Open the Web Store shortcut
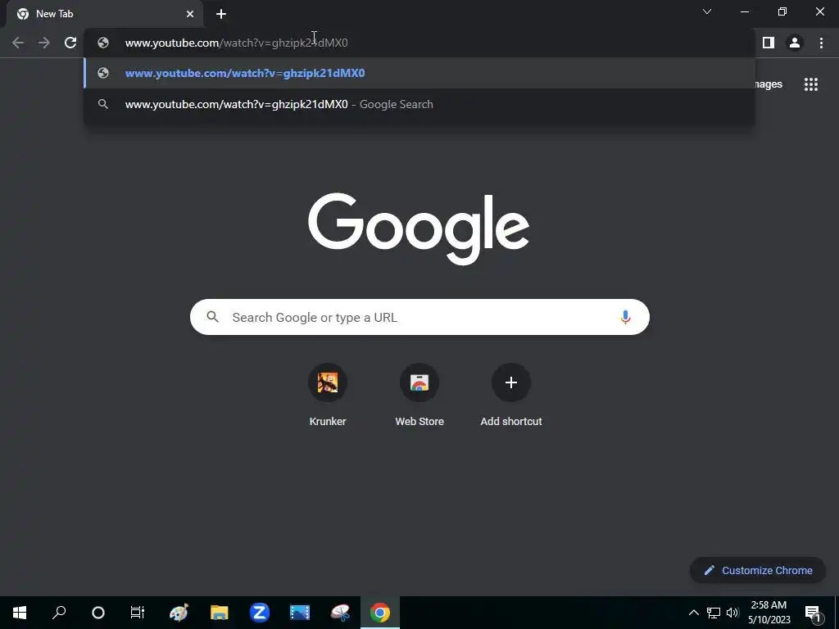This screenshot has width=839, height=629. [x=419, y=396]
